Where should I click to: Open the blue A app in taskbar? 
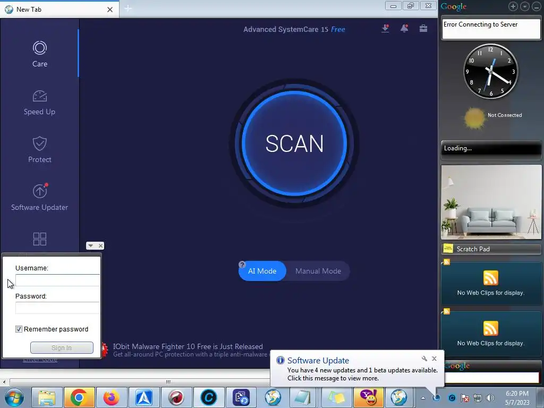point(143,397)
